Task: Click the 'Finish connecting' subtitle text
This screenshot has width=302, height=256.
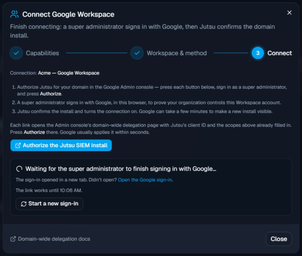Action: [x=143, y=31]
